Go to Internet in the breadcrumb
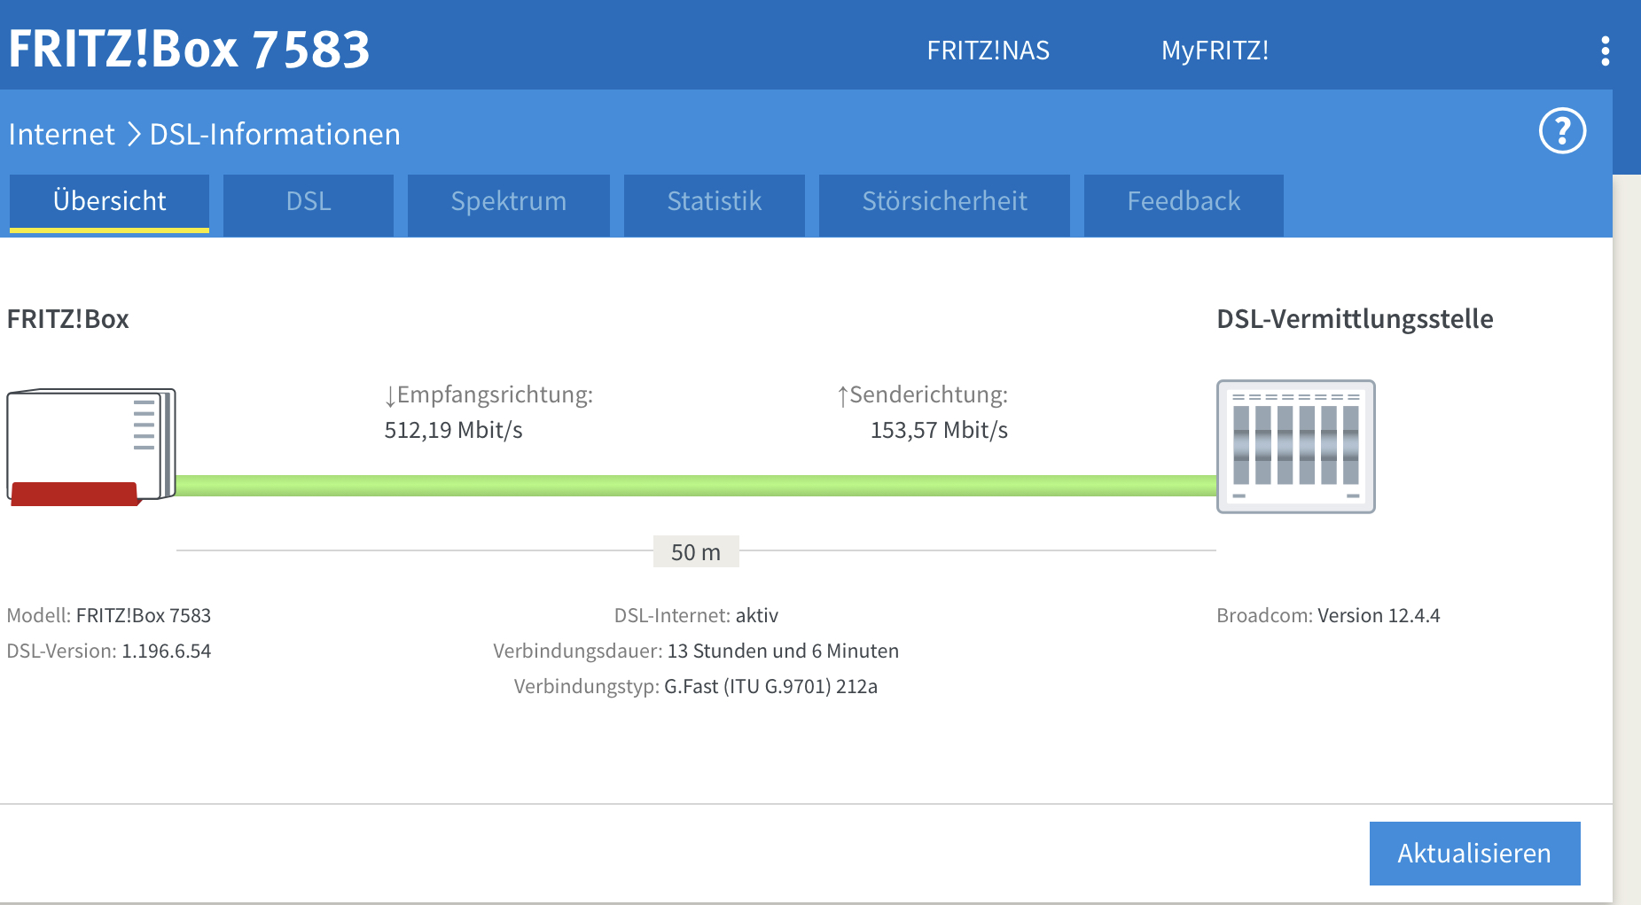 (61, 135)
